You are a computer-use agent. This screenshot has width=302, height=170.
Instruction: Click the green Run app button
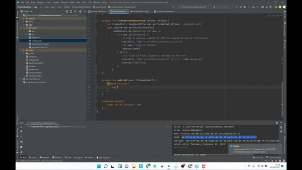point(236,7)
